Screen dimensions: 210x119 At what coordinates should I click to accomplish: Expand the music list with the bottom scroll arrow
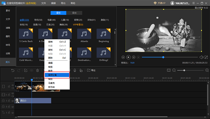(115, 65)
